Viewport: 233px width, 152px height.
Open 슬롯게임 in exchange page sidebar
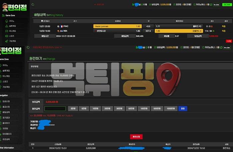pyautogui.click(x=6, y=71)
